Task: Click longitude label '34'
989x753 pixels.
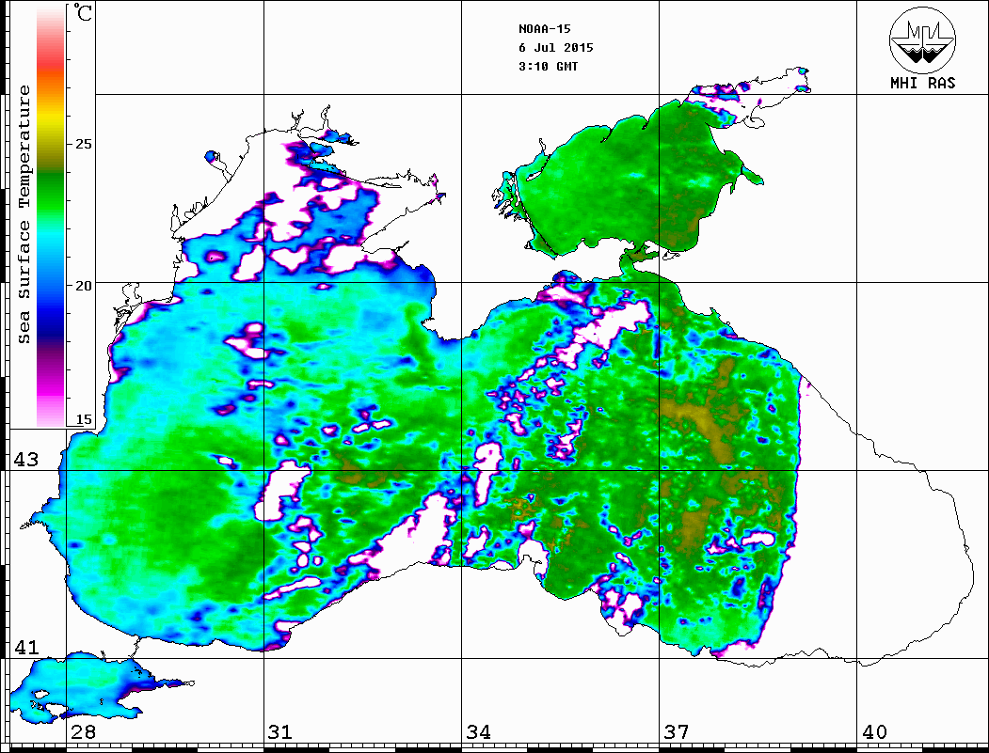Action: [x=478, y=732]
